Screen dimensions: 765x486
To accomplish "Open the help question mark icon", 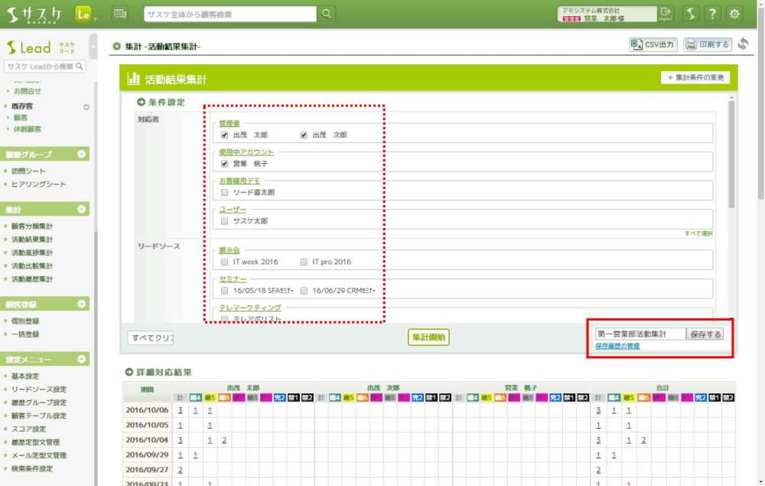I will pos(712,14).
